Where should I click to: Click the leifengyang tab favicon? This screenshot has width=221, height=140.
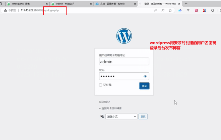pyautogui.click(x=9, y=4)
